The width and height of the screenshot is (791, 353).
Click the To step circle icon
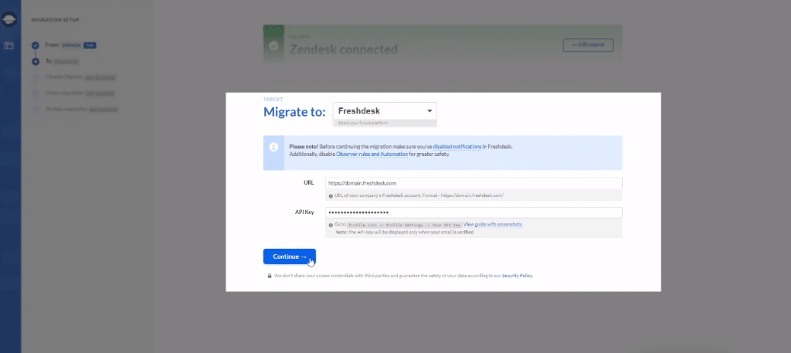(36, 62)
